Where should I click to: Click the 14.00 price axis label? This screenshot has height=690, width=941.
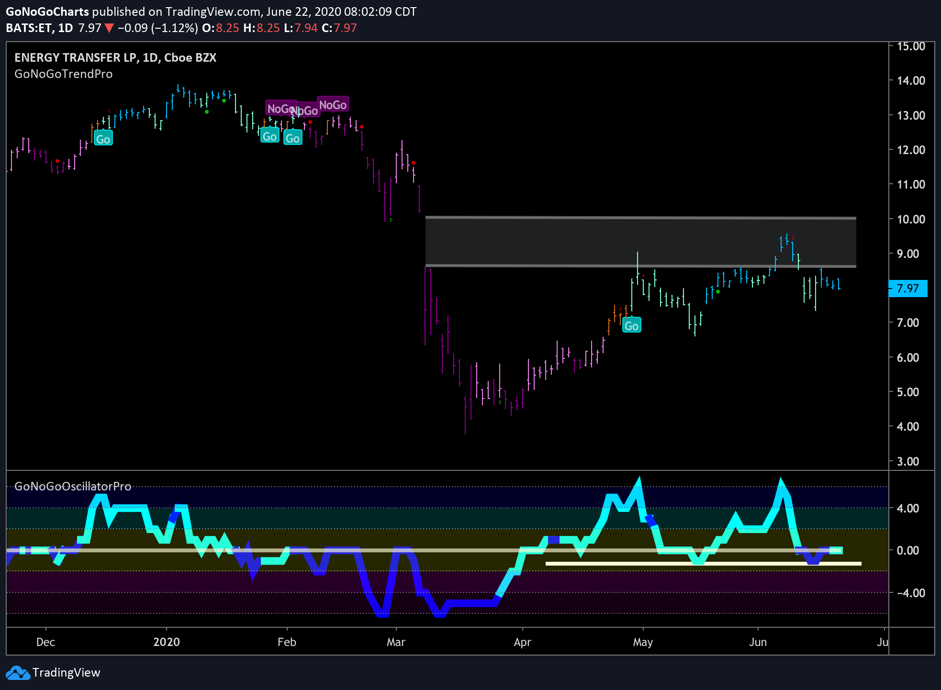tap(911, 80)
